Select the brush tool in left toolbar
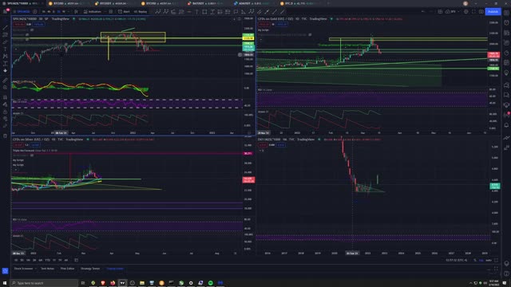The height and width of the screenshot is (287, 511). [5, 42]
